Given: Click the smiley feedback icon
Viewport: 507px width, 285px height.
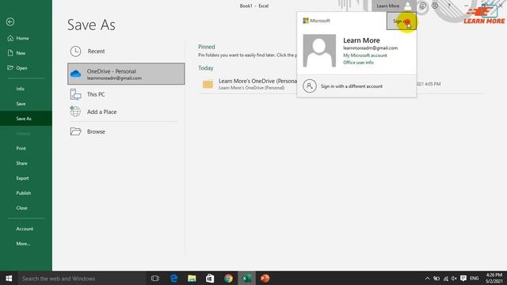Looking at the screenshot, I should coord(422,6).
